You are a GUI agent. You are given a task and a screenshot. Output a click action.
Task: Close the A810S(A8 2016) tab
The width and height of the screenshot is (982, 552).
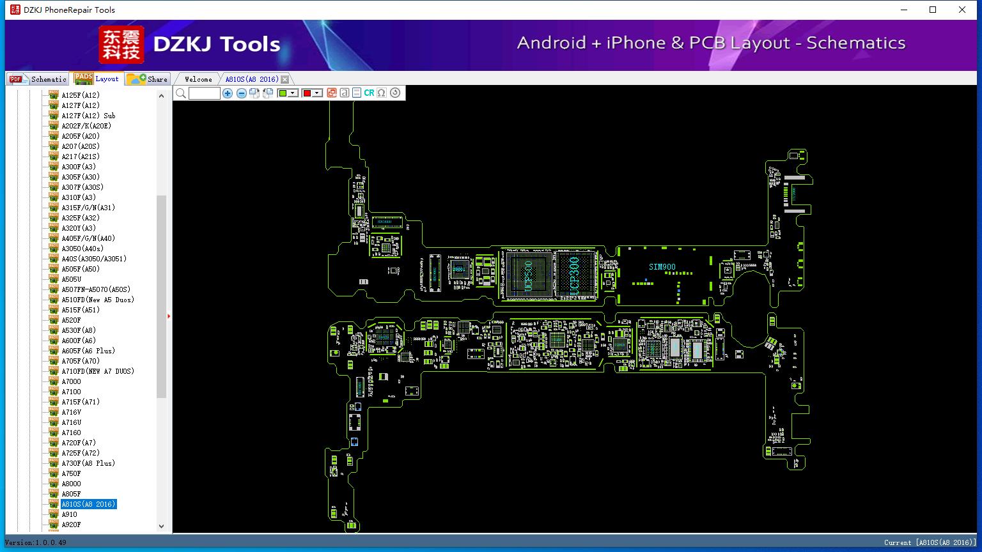pos(285,79)
